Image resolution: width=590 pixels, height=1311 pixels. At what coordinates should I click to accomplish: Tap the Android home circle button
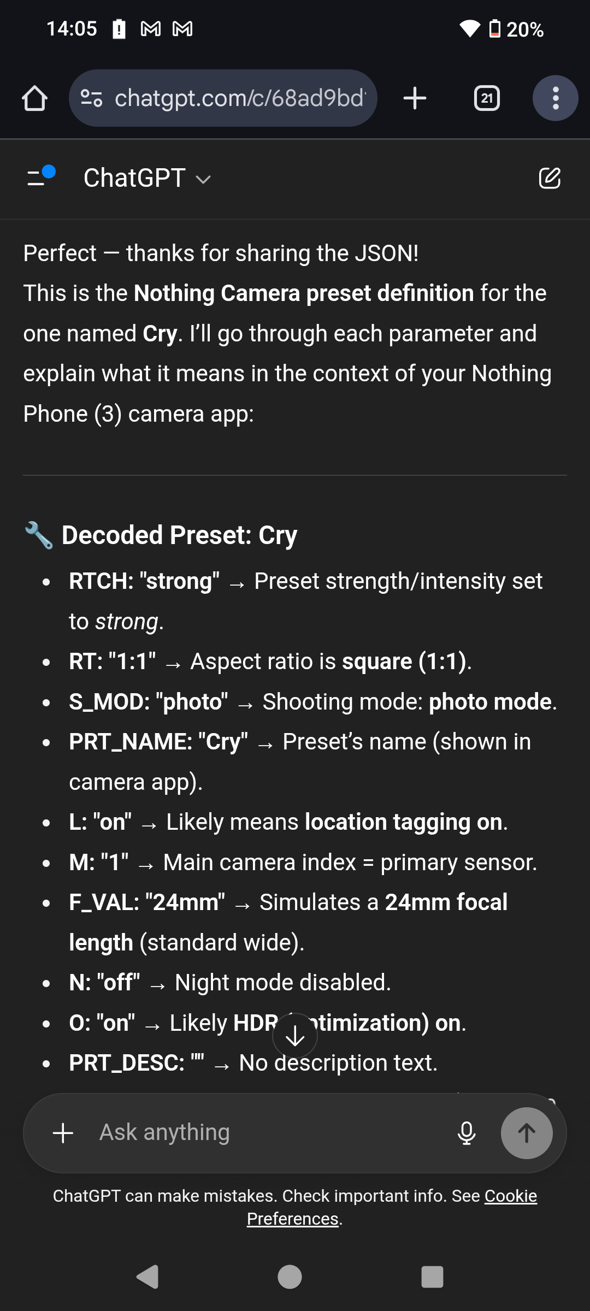point(290,1277)
